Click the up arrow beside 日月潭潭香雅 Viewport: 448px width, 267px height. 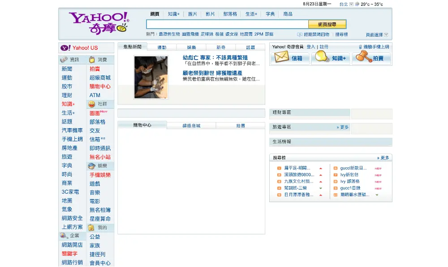321,195
